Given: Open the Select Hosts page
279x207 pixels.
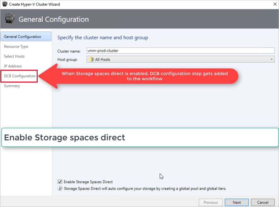Looking at the screenshot, I should click(14, 56).
